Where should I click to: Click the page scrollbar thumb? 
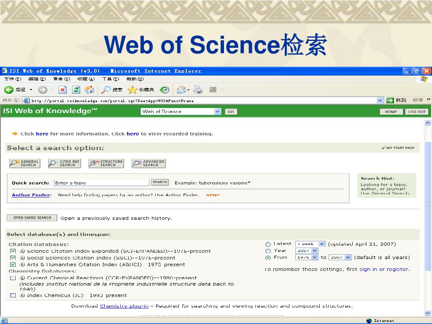pyautogui.click(x=428, y=206)
